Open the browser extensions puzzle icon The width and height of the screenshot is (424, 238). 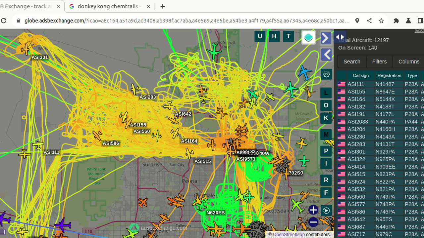[x=396, y=20]
